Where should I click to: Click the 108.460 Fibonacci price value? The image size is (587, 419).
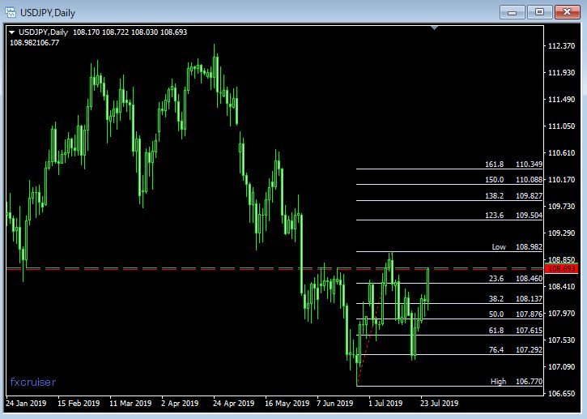pos(529,279)
